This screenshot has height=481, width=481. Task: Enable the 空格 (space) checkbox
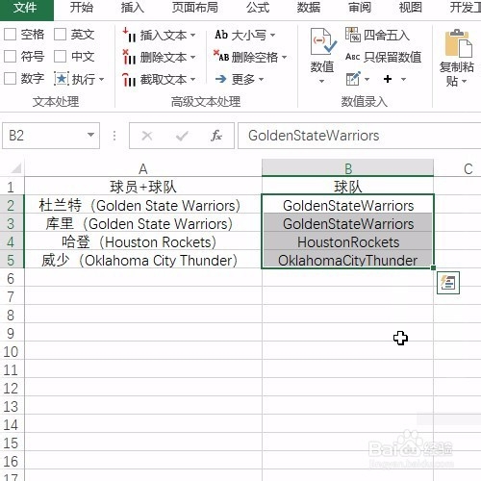click(x=10, y=35)
